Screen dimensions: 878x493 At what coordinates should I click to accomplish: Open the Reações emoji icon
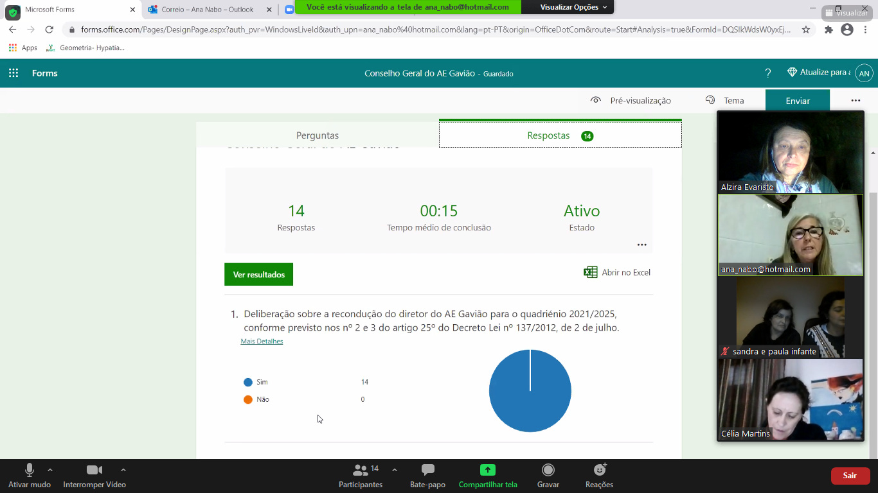coord(600,470)
